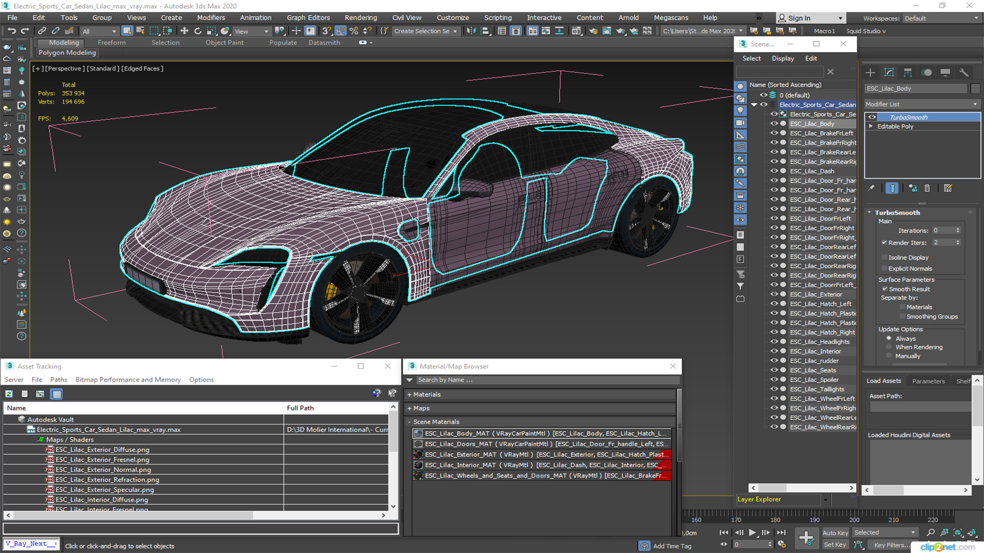The width and height of the screenshot is (984, 553).
Task: Toggle display cameras filter in Scene Explorer
Action: coord(741,123)
